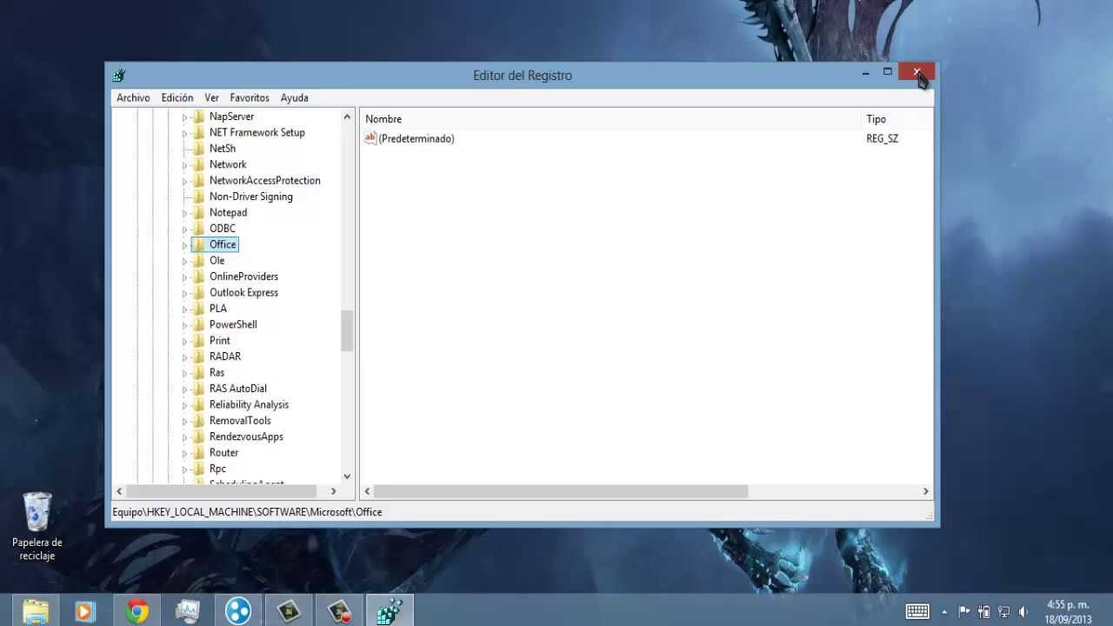Open the monitor app taskbar icon

(187, 611)
